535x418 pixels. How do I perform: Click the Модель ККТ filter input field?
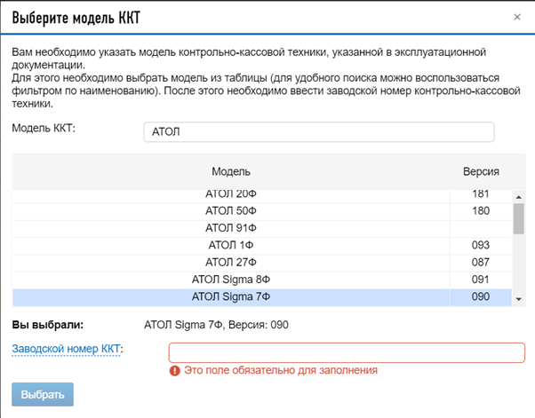pos(319,132)
